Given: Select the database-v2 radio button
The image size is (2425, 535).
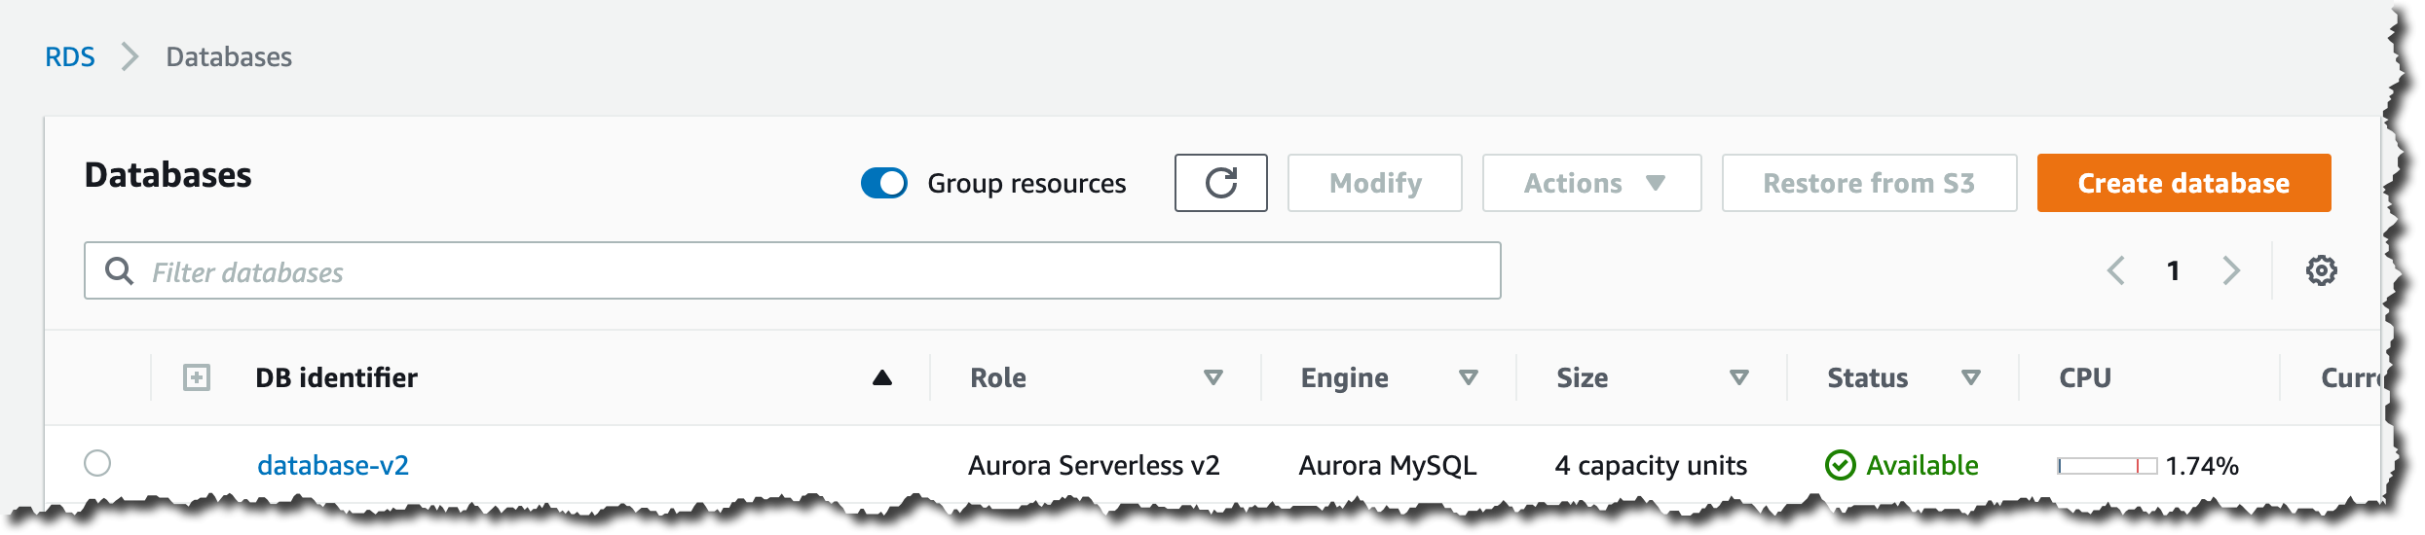Looking at the screenshot, I should (97, 463).
